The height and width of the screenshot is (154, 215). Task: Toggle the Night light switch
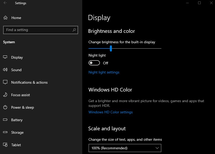point(94,63)
